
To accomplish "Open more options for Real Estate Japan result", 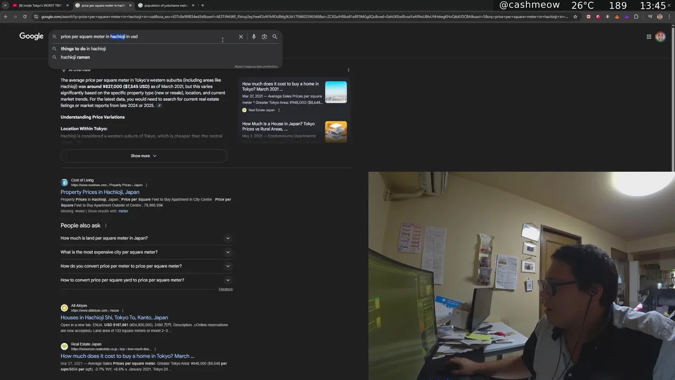I will (x=155, y=349).
